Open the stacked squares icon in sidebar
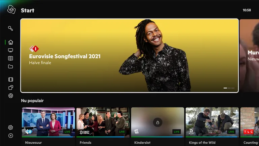 (10, 88)
